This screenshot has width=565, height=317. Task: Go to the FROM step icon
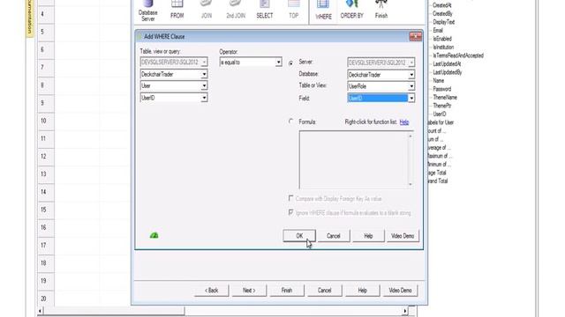pos(177,10)
